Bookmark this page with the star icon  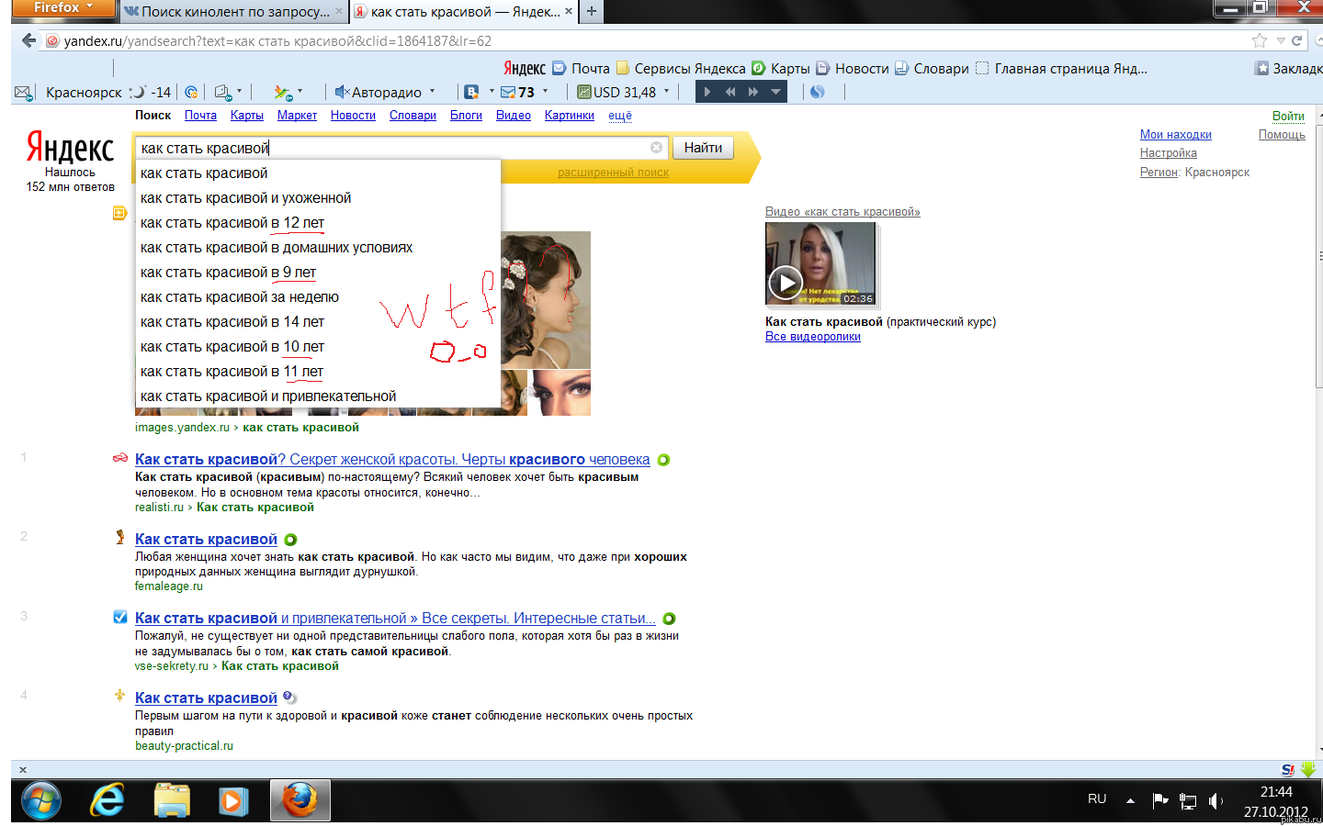pyautogui.click(x=1260, y=40)
